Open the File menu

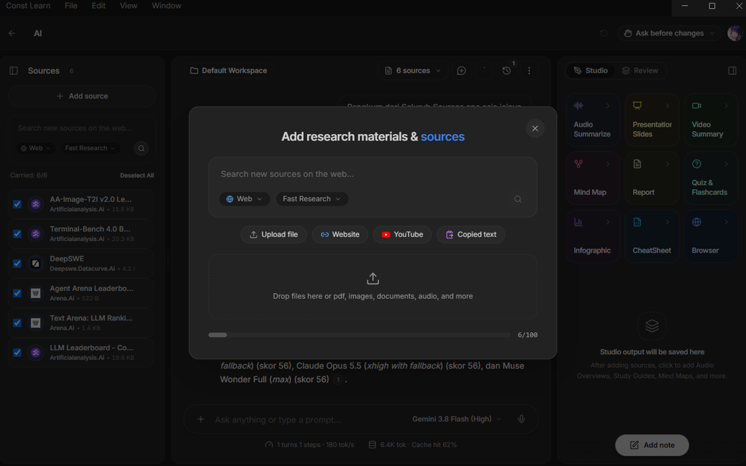(71, 6)
